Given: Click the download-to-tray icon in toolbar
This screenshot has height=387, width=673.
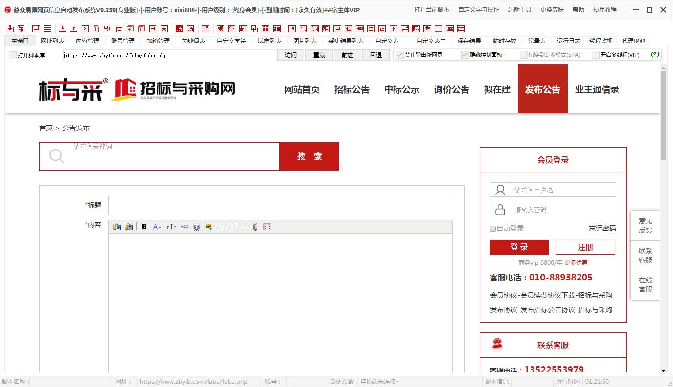Looking at the screenshot, I should click(63, 29).
